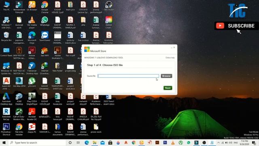259x146 pixels.
Task: Open VLC media player desktop icon
Action: [x=32, y=23]
